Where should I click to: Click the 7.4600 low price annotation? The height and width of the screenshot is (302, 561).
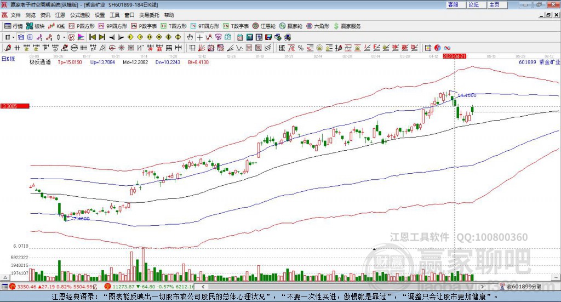click(81, 219)
